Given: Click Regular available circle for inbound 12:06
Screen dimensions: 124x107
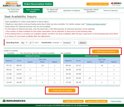Looking at the screenshot, I should click(x=114, y=70).
